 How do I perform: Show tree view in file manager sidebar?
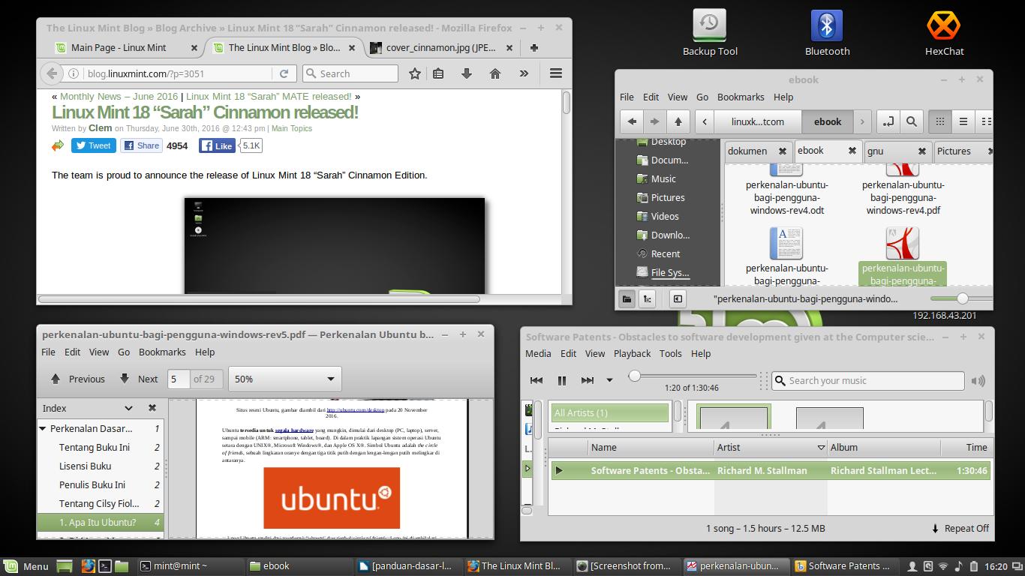coord(647,298)
